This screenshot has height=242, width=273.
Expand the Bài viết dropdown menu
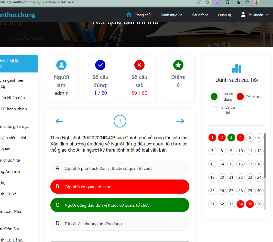pos(200,15)
